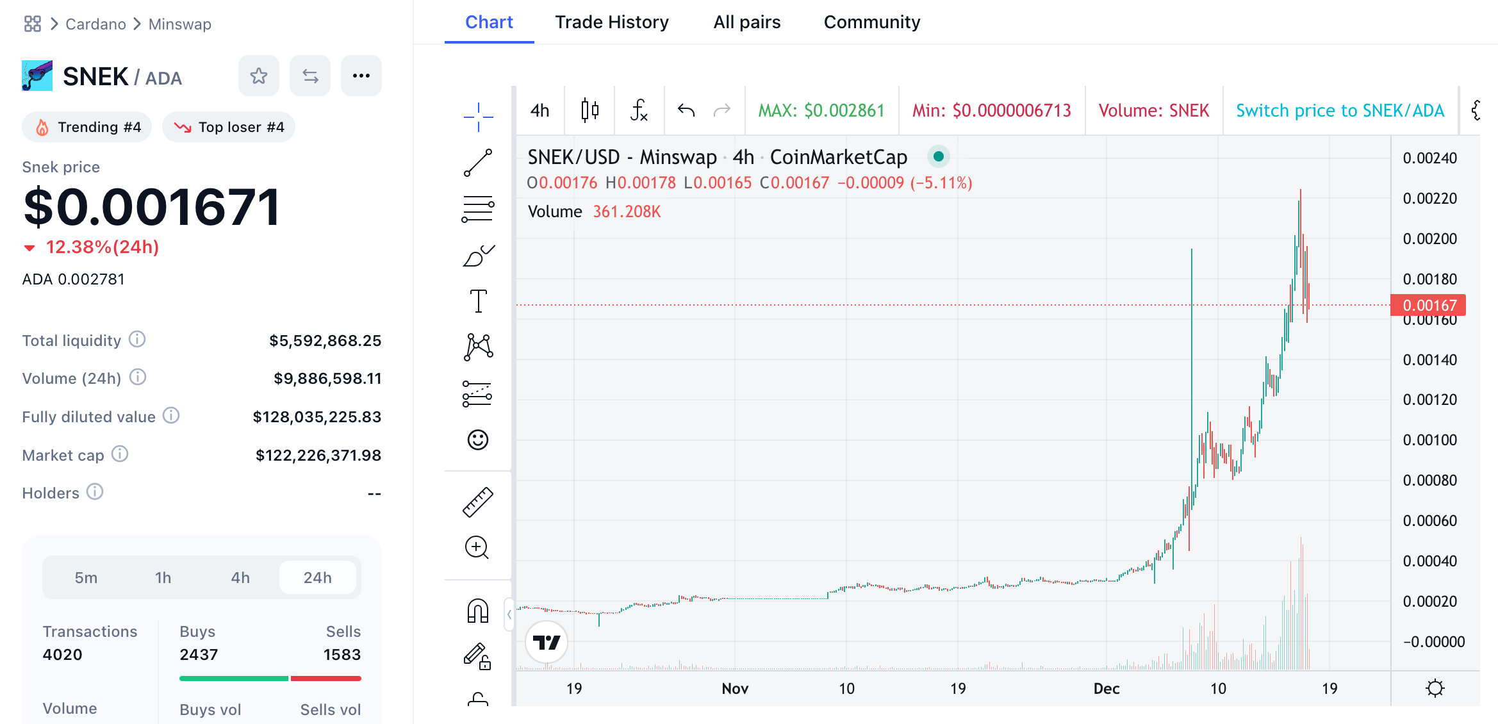Viewport: 1498px width, 724px height.
Task: Go to Cardano breadcrumb link
Action: coord(95,24)
